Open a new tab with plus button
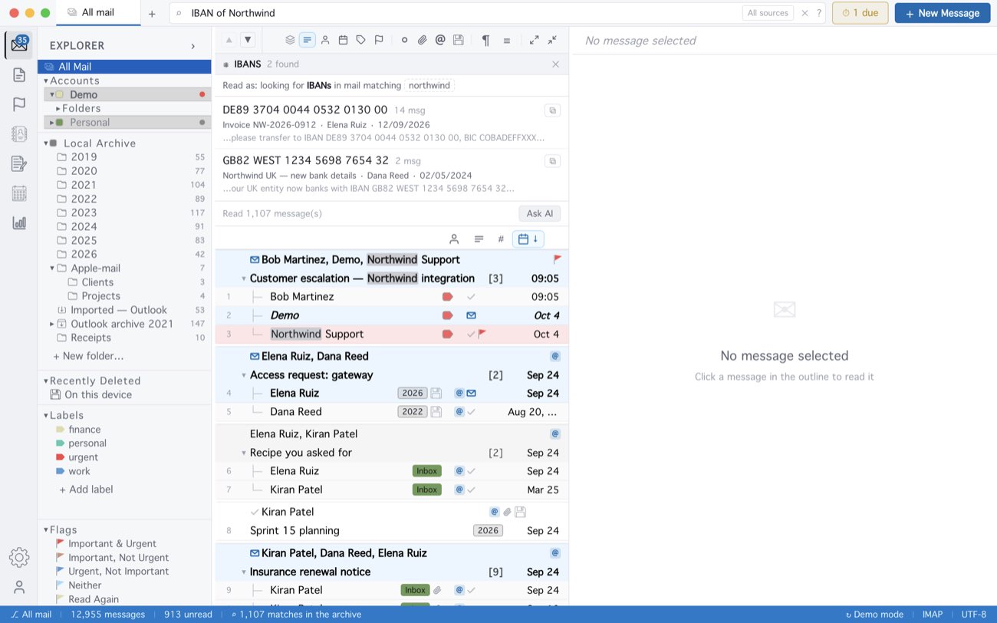The width and height of the screenshot is (997, 623). pos(152,13)
